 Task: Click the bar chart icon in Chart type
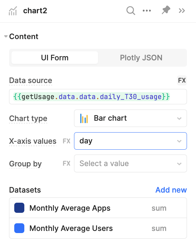click(84, 118)
